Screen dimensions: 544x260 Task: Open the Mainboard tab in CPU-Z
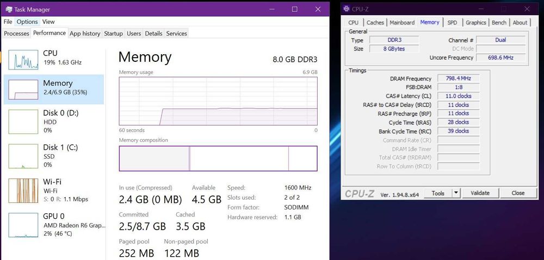[402, 22]
